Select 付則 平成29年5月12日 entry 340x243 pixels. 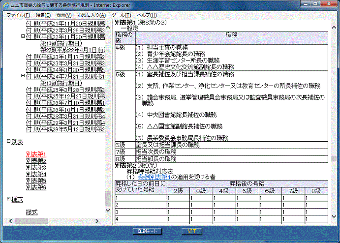tap(65, 129)
